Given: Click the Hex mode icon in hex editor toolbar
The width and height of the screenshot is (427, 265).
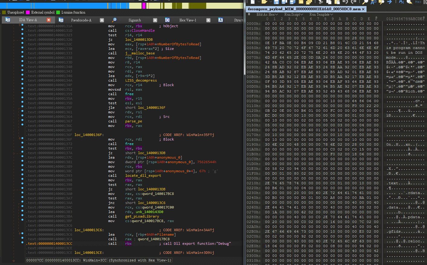Looking at the screenshot, I should click(418, 2).
